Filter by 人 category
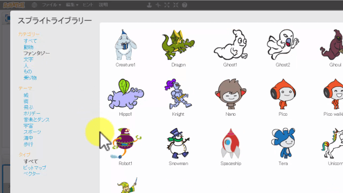Viewport: 343px width, 193px height. coord(26,65)
